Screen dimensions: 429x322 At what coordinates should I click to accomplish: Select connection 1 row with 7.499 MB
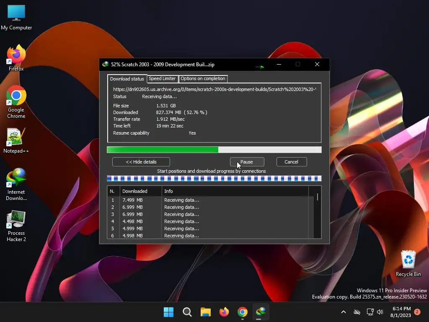[211, 200]
